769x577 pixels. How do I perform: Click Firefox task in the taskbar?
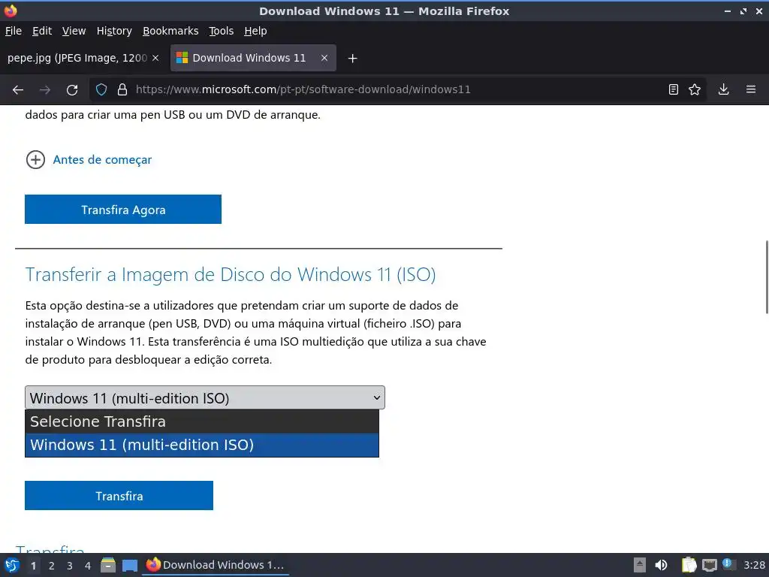point(216,565)
